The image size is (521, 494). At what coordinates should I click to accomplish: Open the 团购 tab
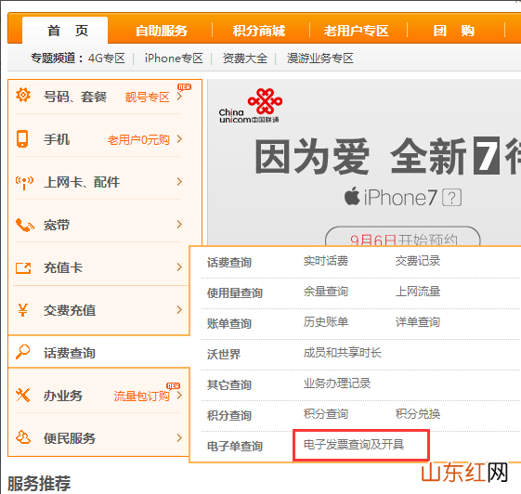[454, 31]
